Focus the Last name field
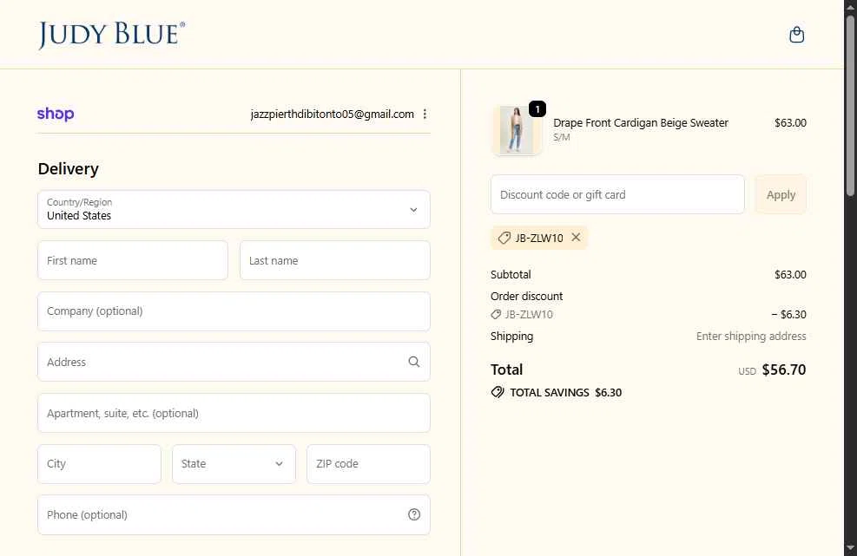 (x=335, y=260)
